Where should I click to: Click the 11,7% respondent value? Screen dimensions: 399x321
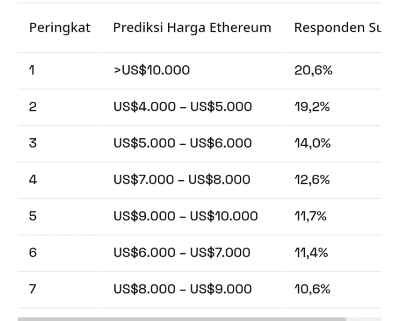[310, 216]
